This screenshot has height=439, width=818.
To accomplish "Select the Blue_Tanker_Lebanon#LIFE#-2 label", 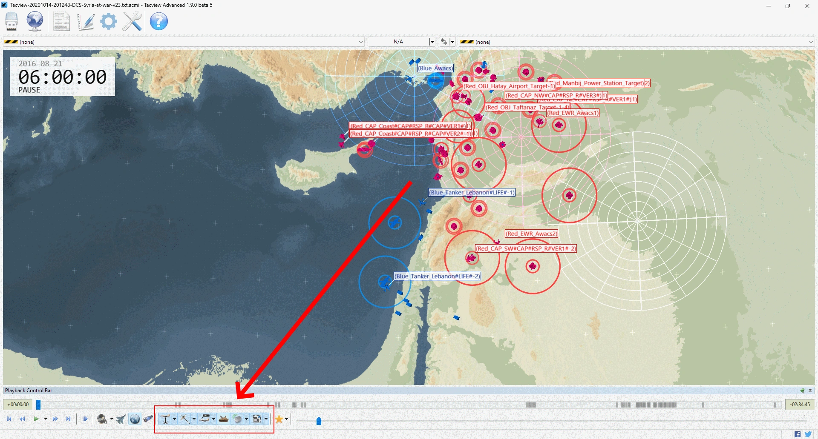I will [437, 276].
